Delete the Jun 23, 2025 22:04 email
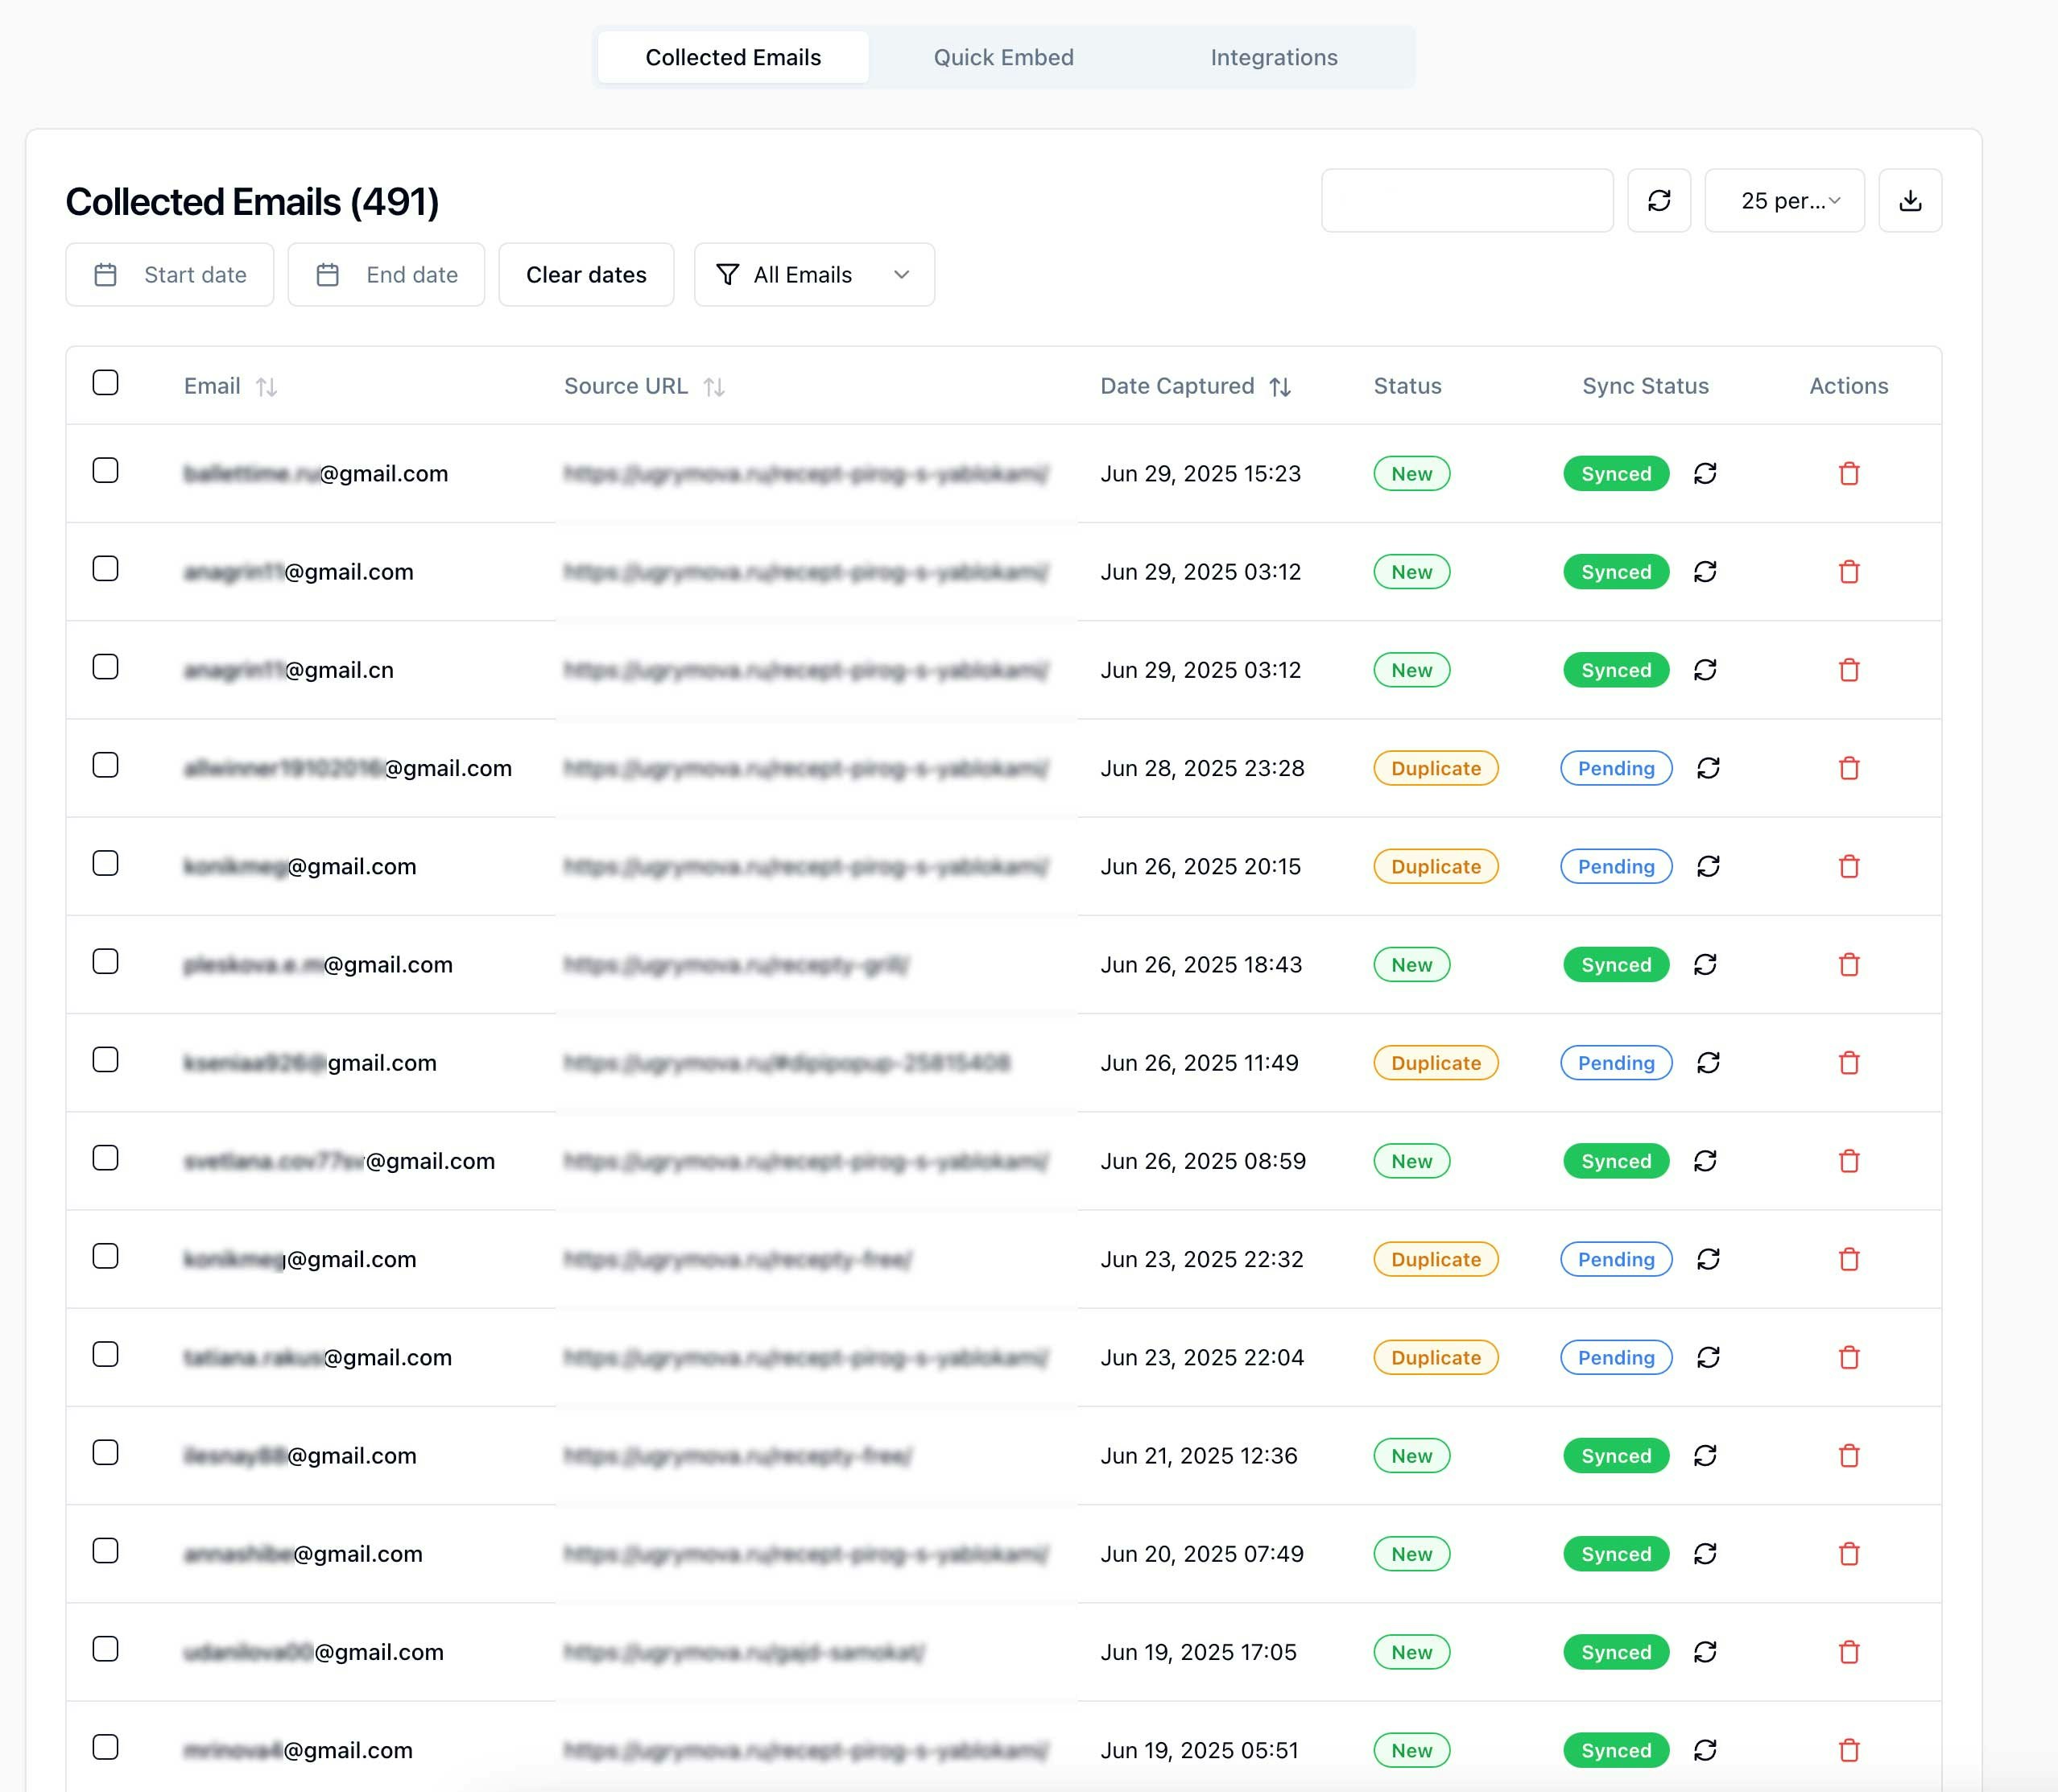 [x=1849, y=1357]
